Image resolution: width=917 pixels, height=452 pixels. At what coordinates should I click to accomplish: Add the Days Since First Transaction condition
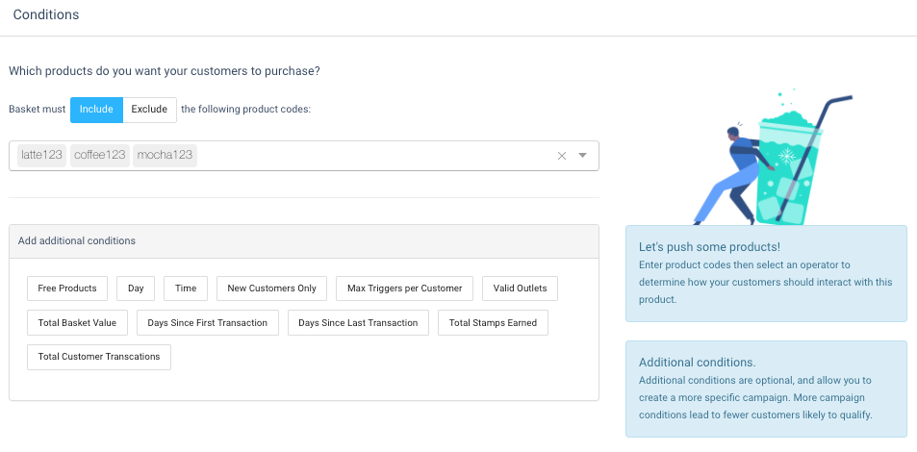[208, 323]
